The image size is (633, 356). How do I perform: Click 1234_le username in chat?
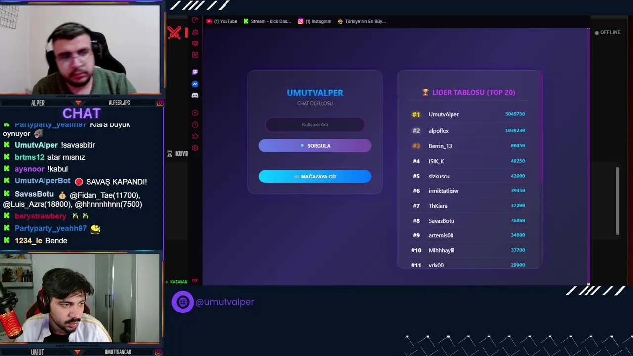[28, 241]
